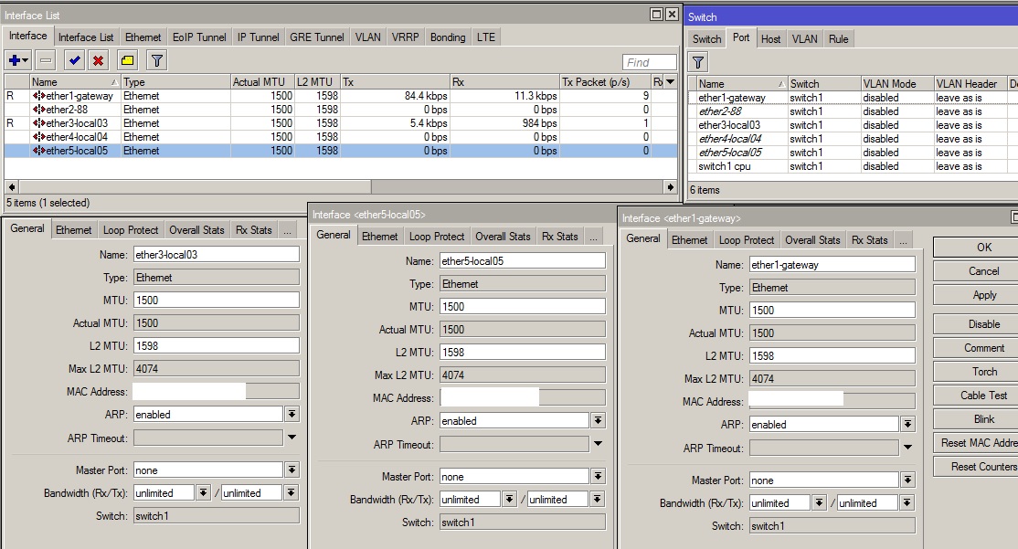Open Master Port dropdown in ether3-local03 dialog
This screenshot has width=1018, height=549.
tap(292, 470)
